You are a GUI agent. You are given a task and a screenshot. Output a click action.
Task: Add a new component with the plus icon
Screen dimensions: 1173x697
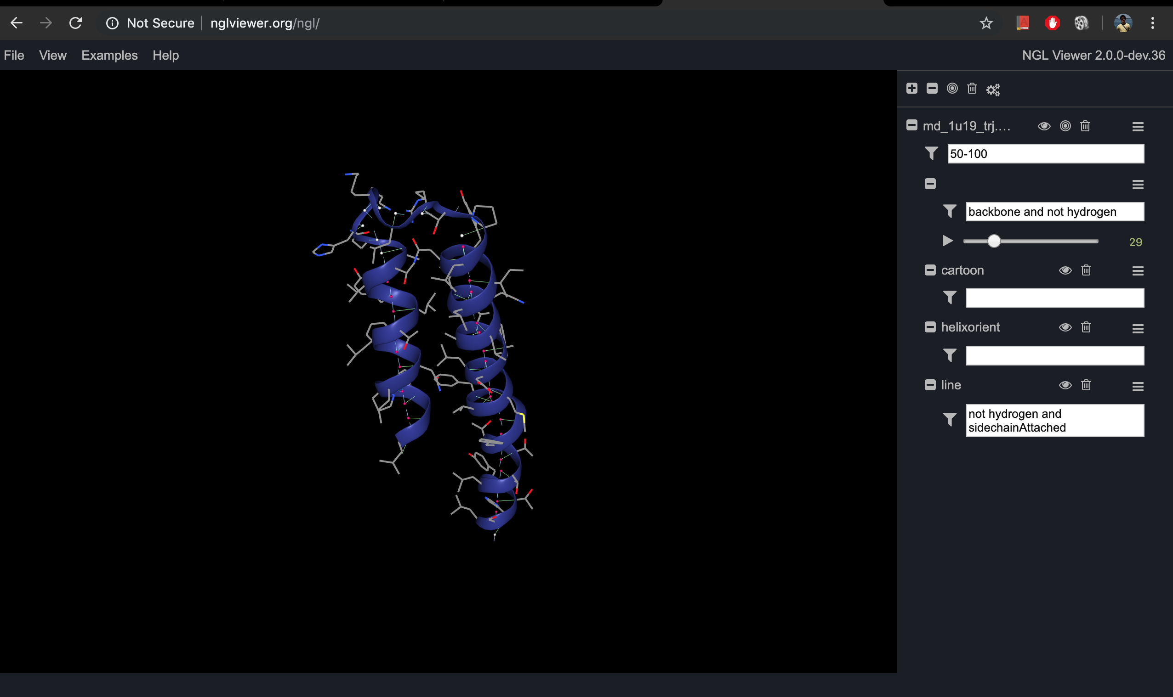[x=911, y=88]
